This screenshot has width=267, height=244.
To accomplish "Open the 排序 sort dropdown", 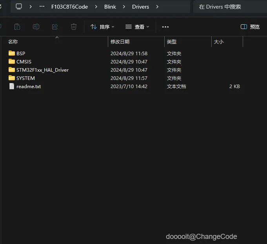I will [x=102, y=27].
